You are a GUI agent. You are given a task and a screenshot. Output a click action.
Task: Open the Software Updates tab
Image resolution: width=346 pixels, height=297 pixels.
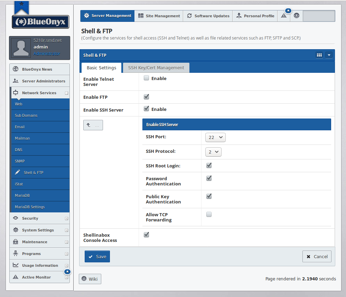[208, 16]
